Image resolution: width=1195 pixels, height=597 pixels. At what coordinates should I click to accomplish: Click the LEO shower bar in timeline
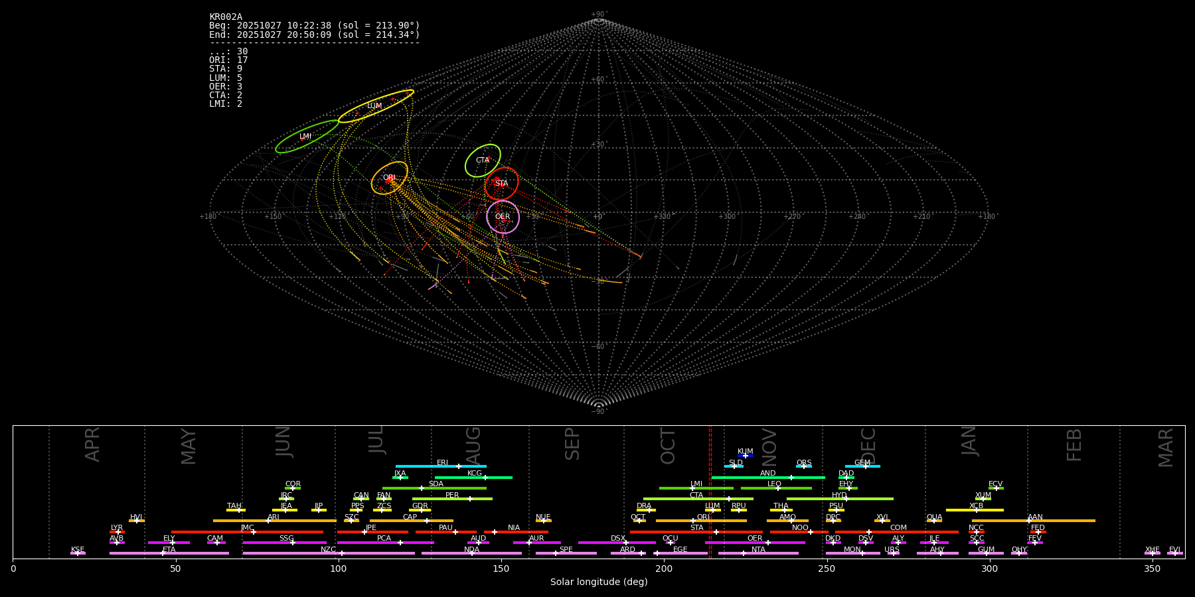[x=776, y=488]
